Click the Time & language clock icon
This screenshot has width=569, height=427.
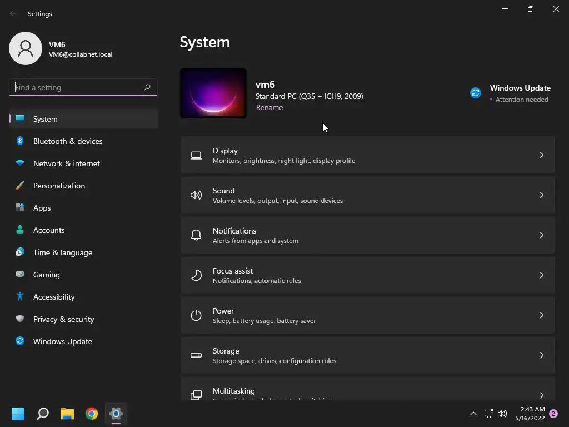(x=20, y=252)
